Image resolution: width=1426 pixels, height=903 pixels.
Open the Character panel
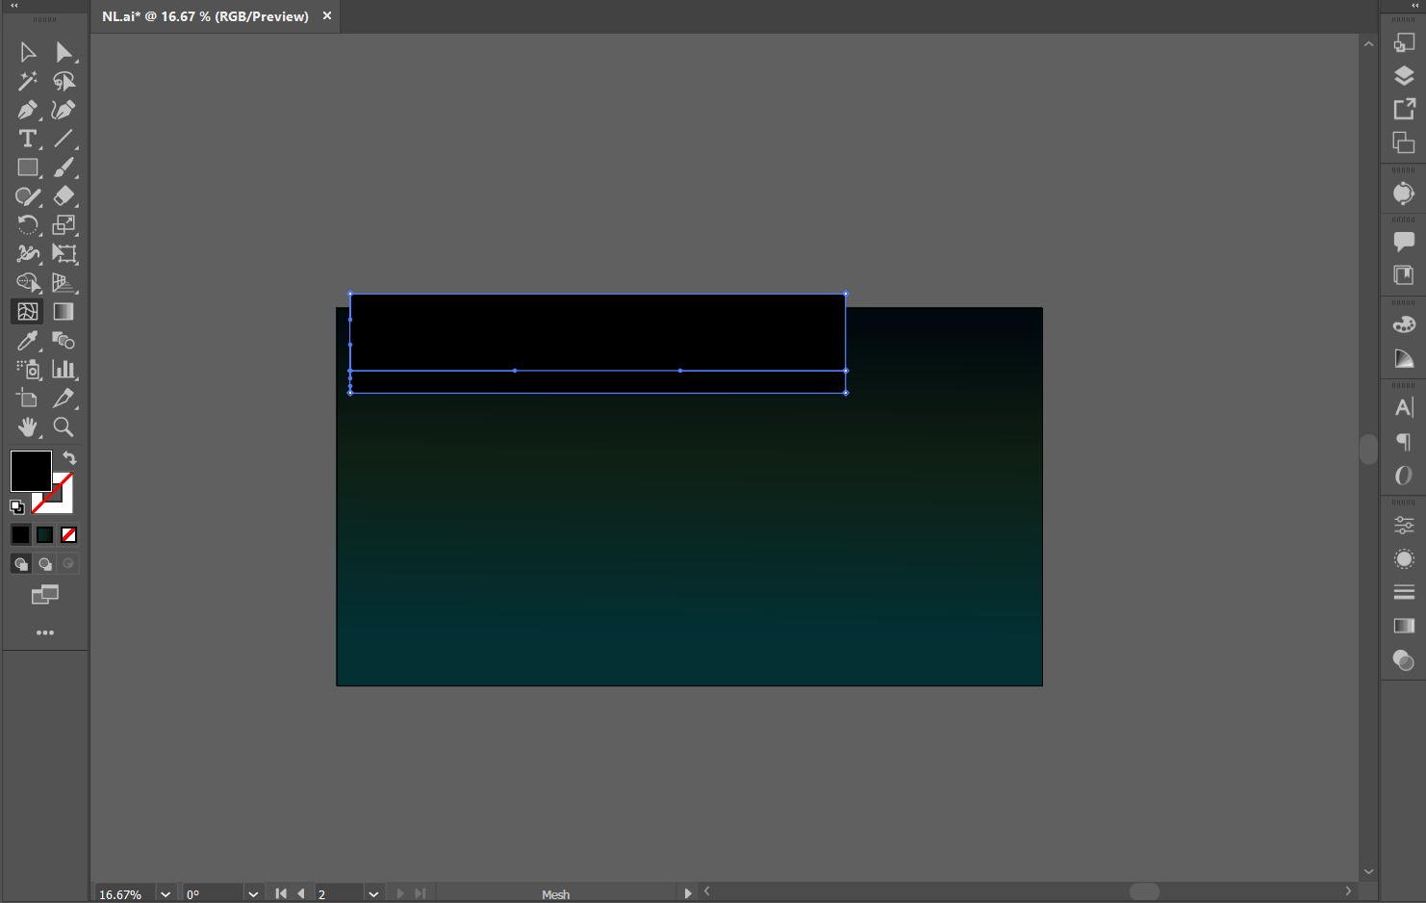(1404, 407)
